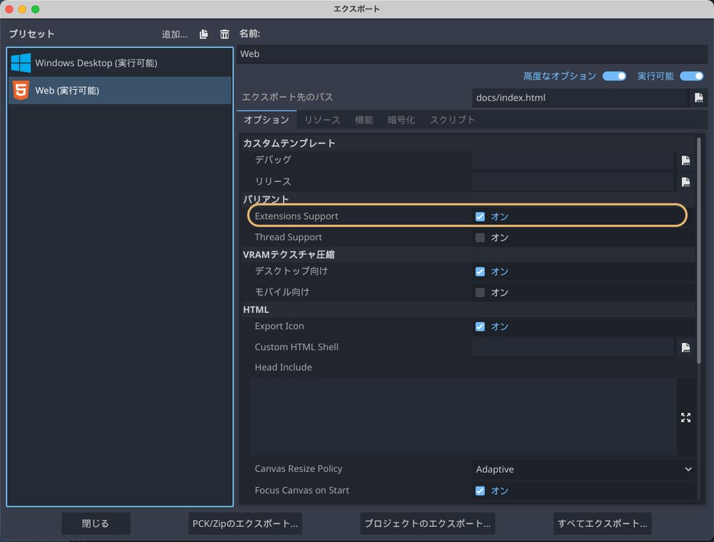
Task: Collapse バリアント section header
Action: click(x=468, y=199)
